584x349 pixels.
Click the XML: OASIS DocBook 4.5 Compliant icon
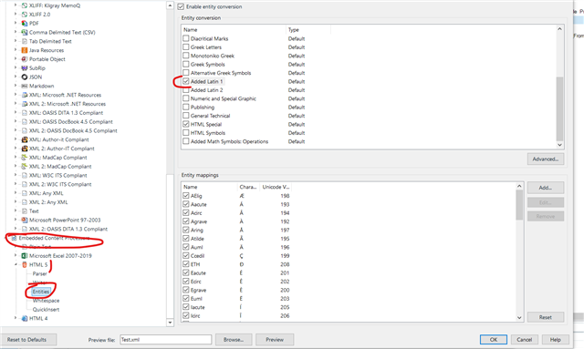click(25, 122)
